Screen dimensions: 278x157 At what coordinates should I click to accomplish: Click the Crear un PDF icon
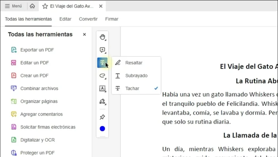coord(14,76)
